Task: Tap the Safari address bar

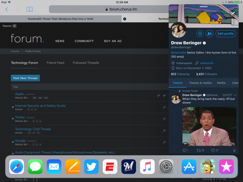Action: pyautogui.click(x=109, y=9)
